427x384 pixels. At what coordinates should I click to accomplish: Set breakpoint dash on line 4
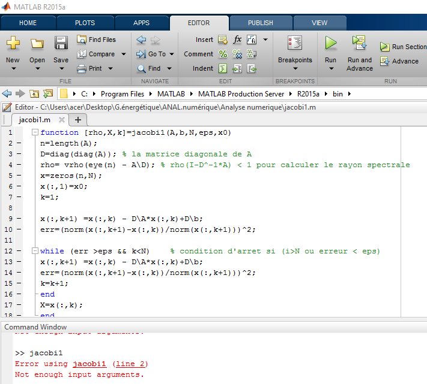[x=19, y=164]
